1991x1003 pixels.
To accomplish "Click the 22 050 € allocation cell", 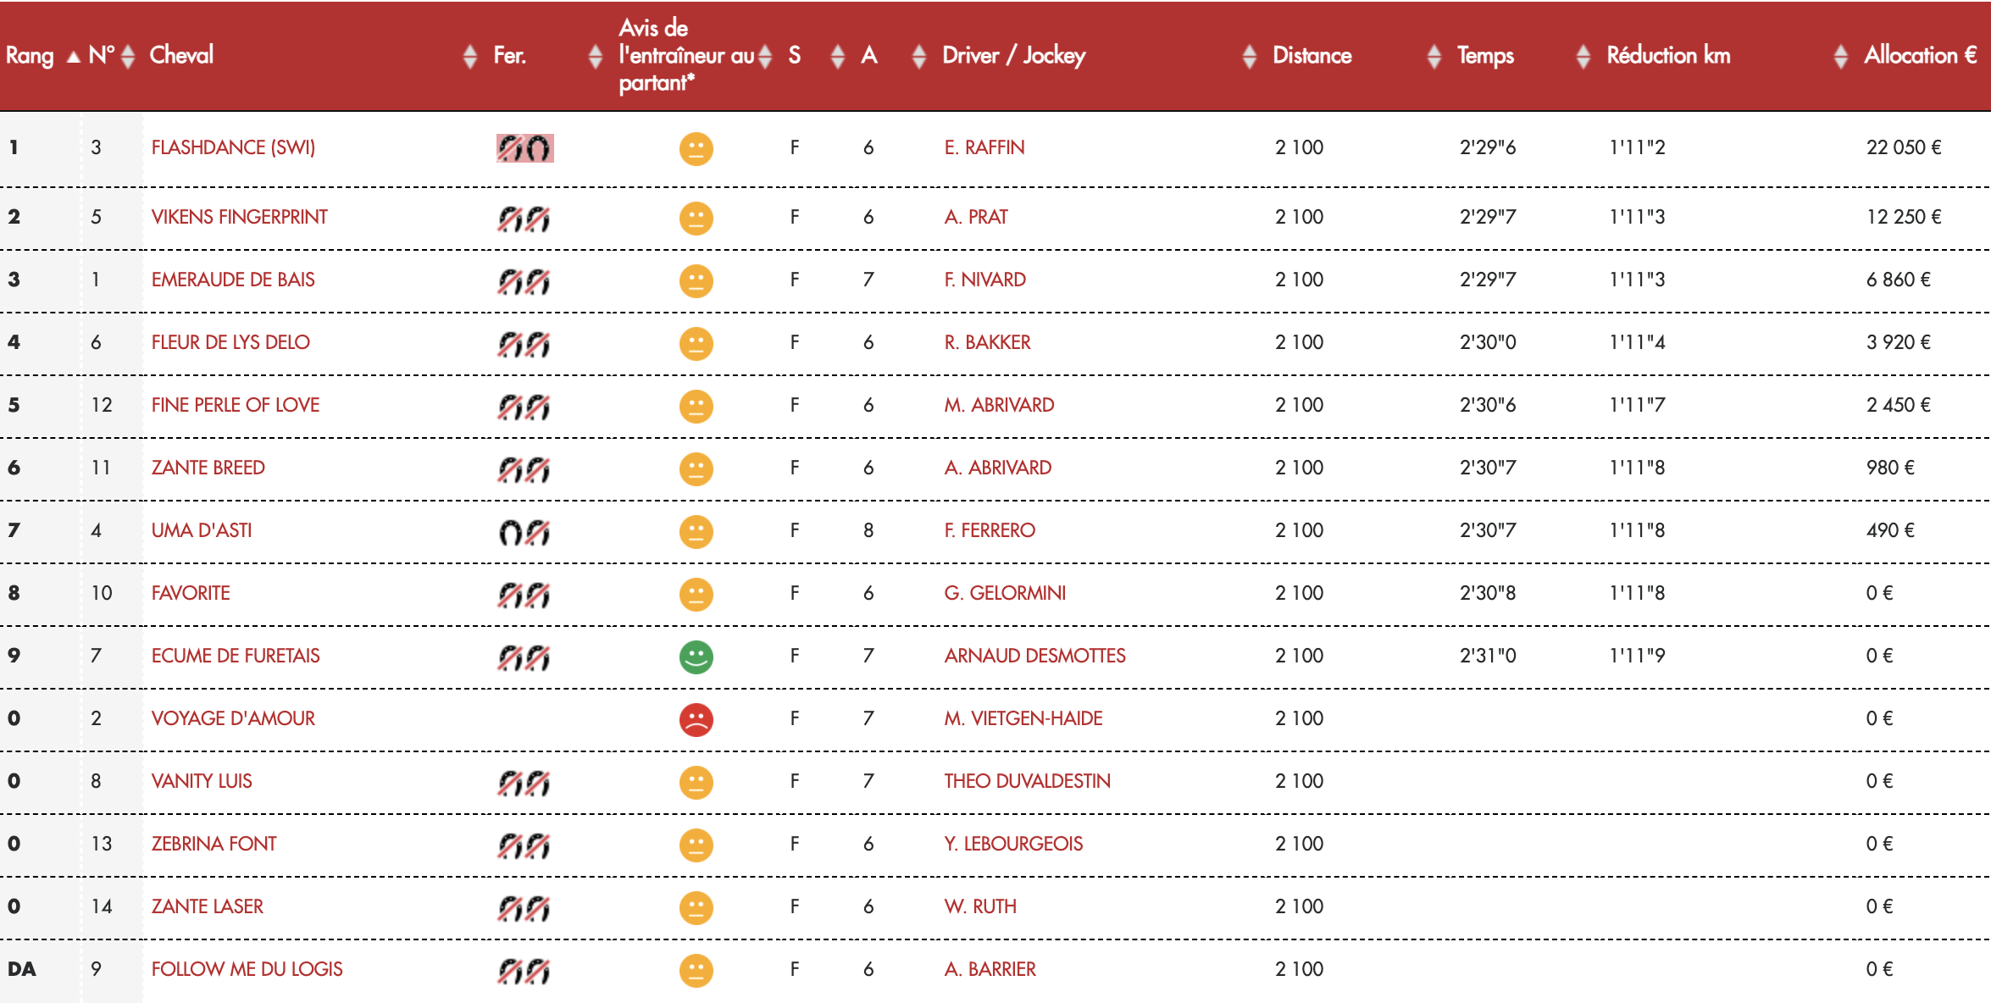I will (x=1904, y=147).
